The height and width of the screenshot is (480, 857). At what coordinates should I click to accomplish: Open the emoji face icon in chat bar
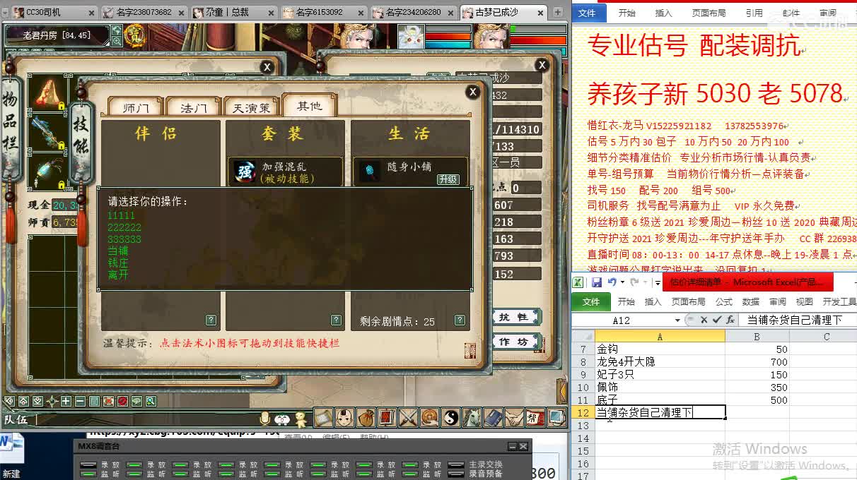(282, 420)
